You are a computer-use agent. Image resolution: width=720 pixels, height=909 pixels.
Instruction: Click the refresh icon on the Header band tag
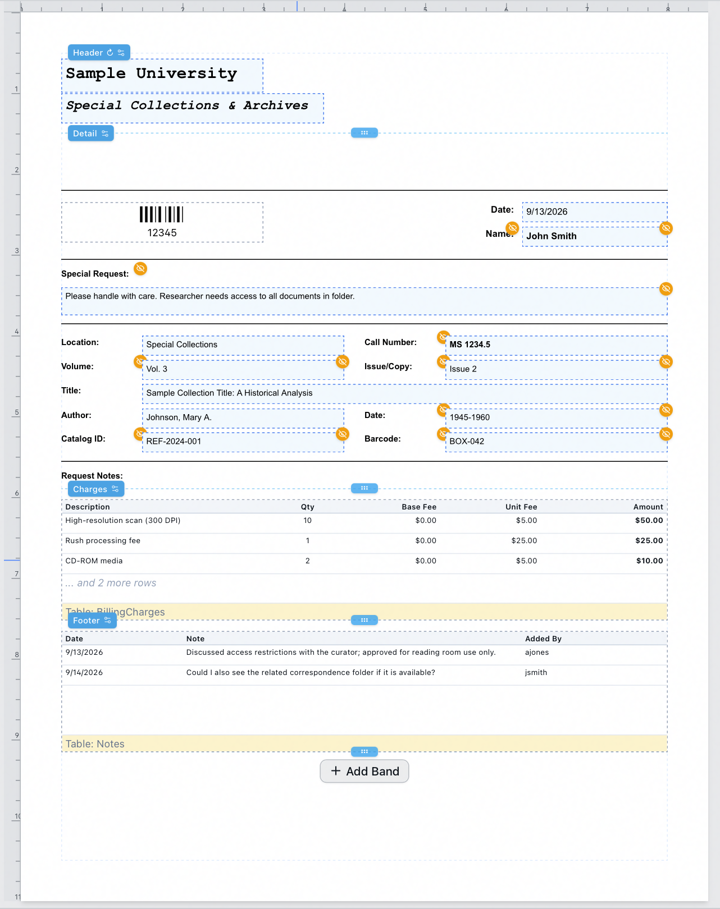[x=110, y=53]
